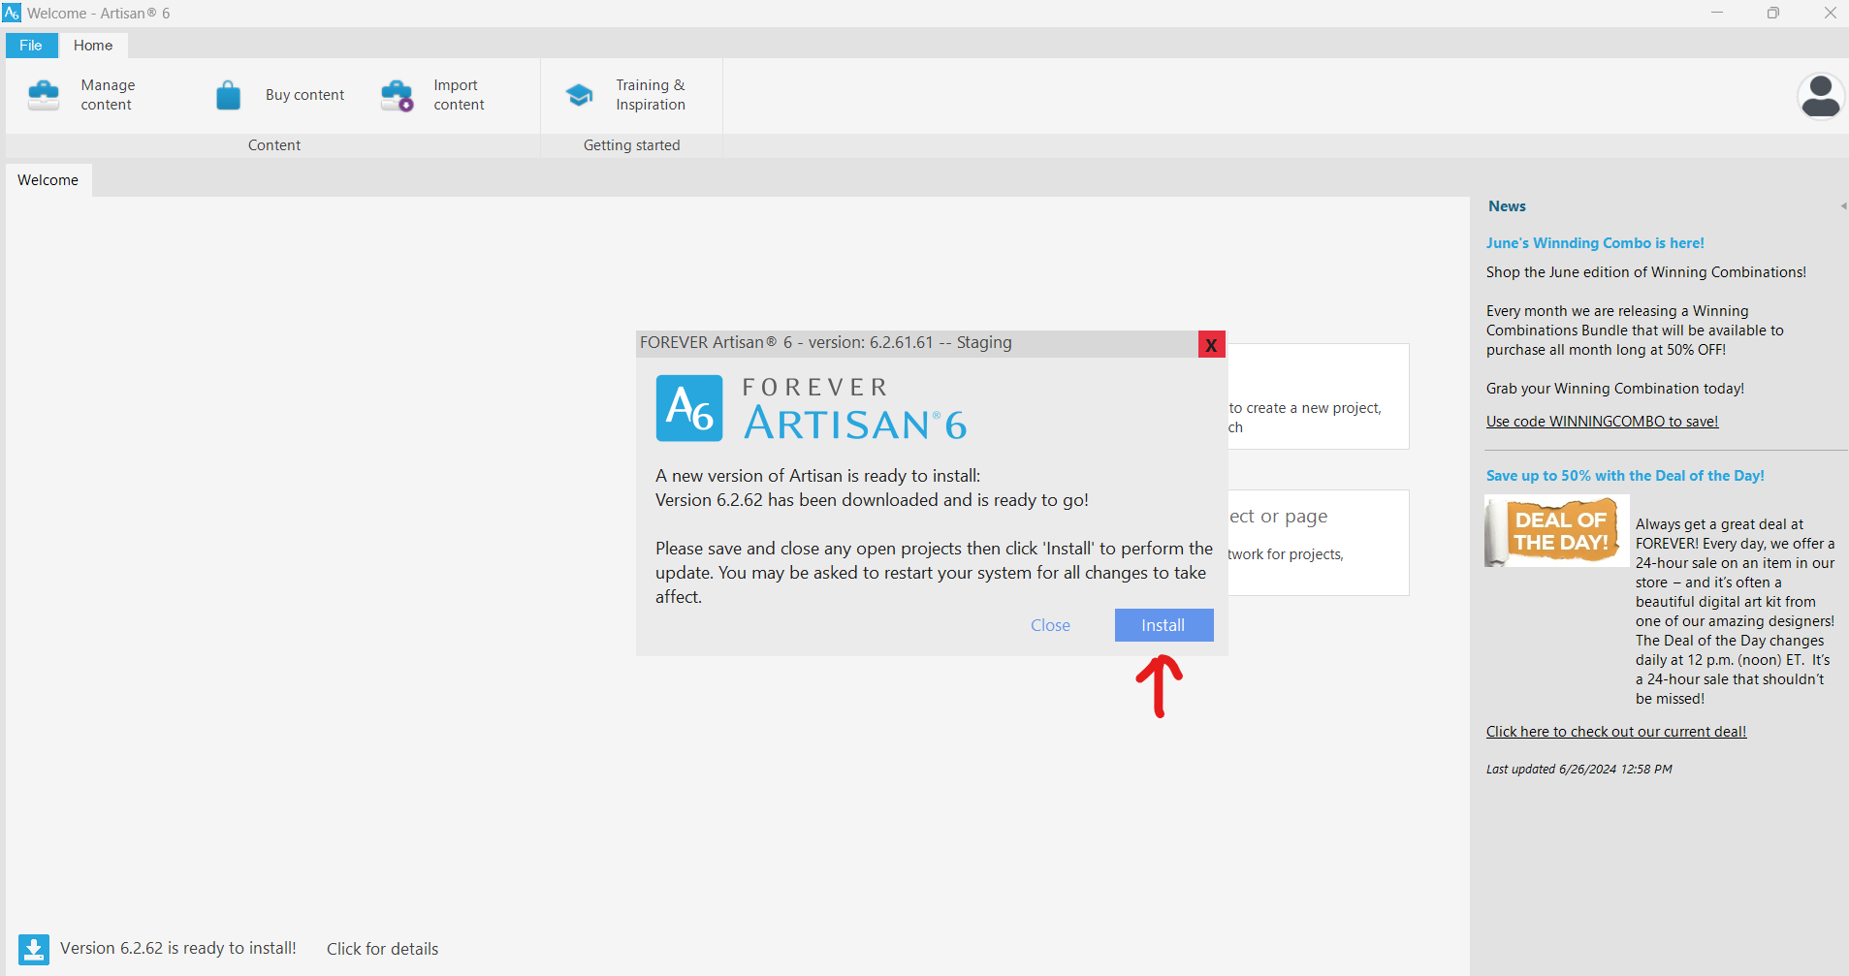Click here to check out current deal link
Screen dimensions: 1849x976
[1616, 732]
